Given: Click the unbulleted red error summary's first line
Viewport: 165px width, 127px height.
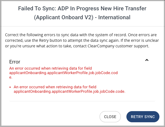Looking at the screenshot, I should (x=51, y=68).
